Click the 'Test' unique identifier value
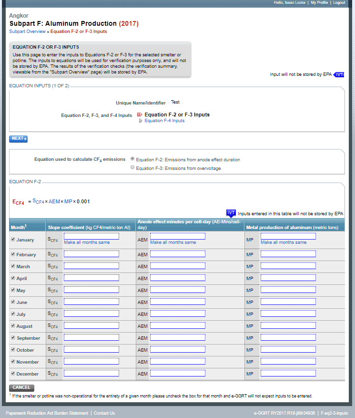 (175, 102)
